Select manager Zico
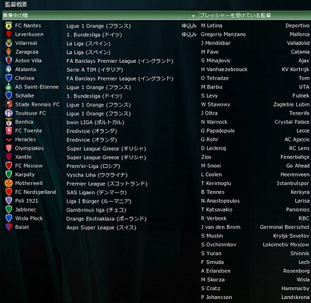 tap(206, 157)
